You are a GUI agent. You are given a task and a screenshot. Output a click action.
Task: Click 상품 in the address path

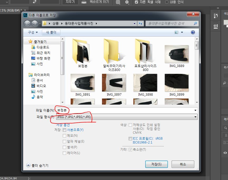point(55,23)
